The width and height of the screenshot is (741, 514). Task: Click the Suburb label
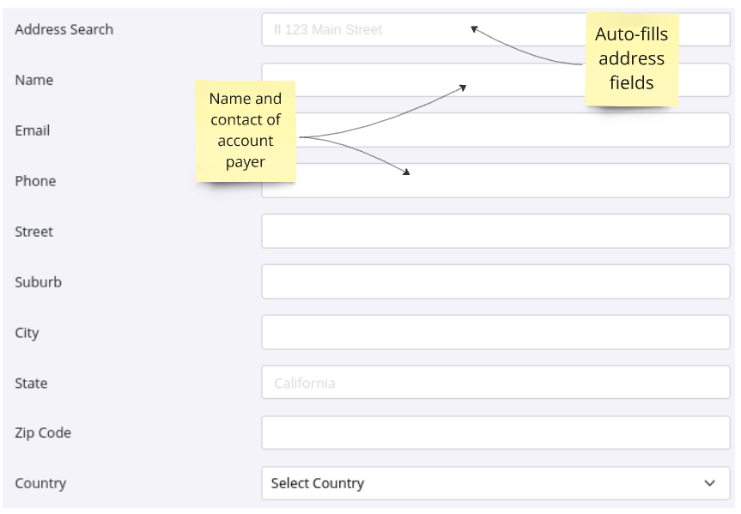coord(38,282)
